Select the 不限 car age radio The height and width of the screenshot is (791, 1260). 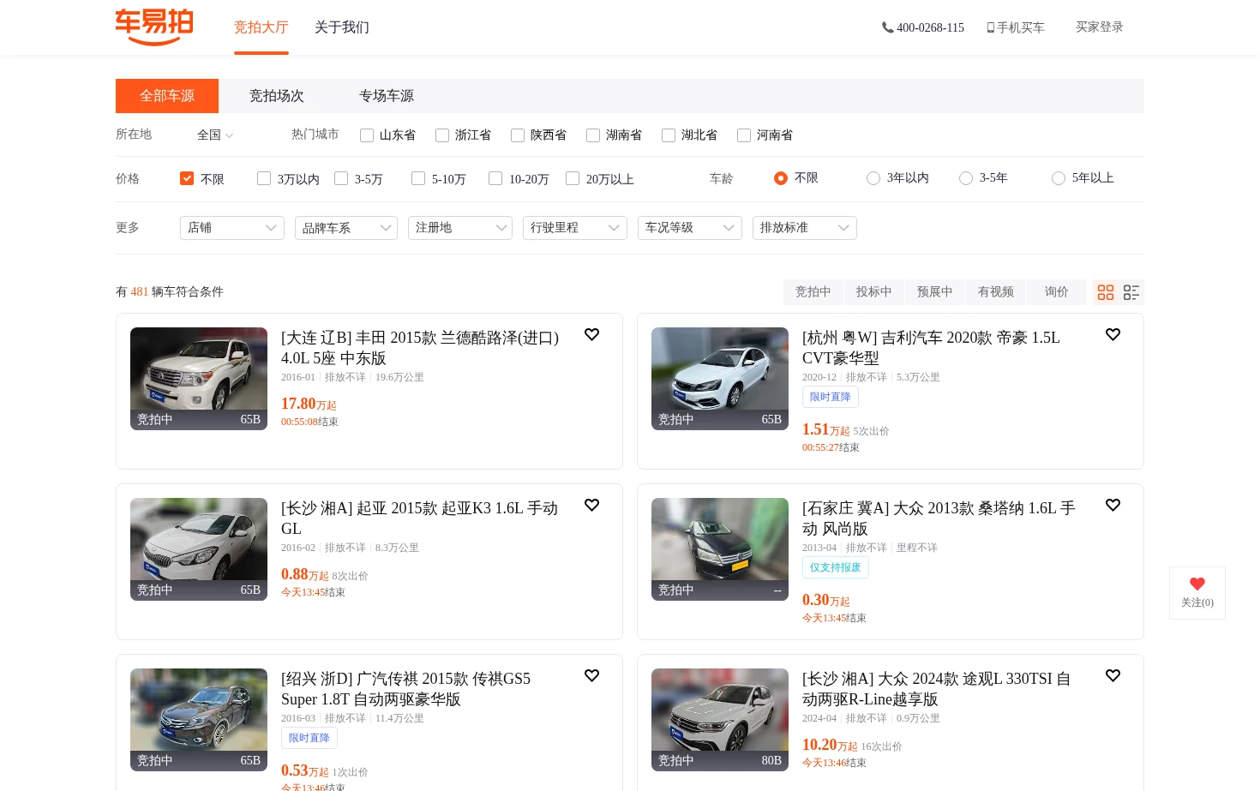pos(781,178)
